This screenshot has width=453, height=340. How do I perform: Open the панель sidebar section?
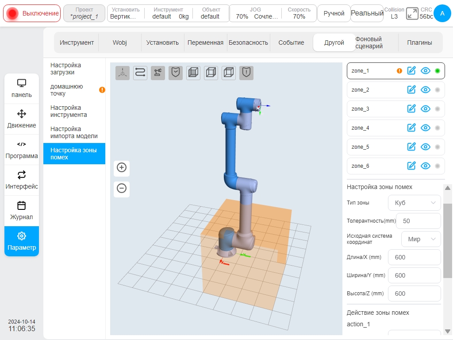click(22, 89)
